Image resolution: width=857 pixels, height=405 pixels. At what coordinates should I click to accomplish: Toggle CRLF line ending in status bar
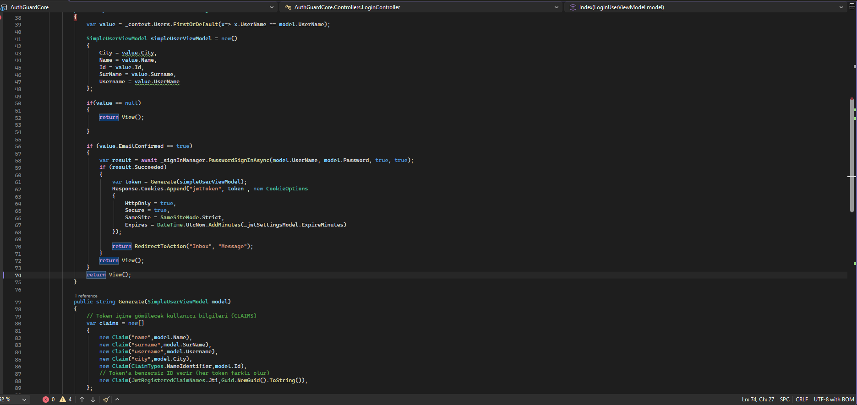point(802,400)
